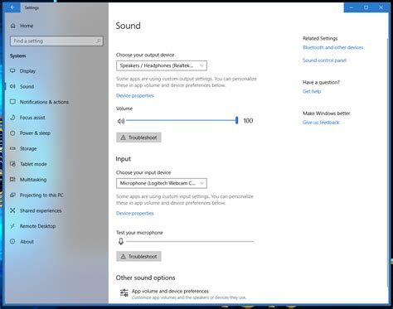The image size is (393, 309).
Task: Click the microphone test level bar
Action: (190, 241)
